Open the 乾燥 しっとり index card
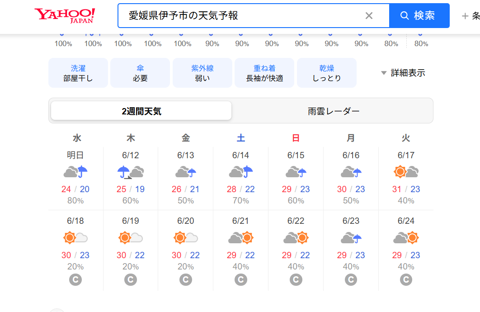Image resolution: width=480 pixels, height=312 pixels. pos(327,73)
